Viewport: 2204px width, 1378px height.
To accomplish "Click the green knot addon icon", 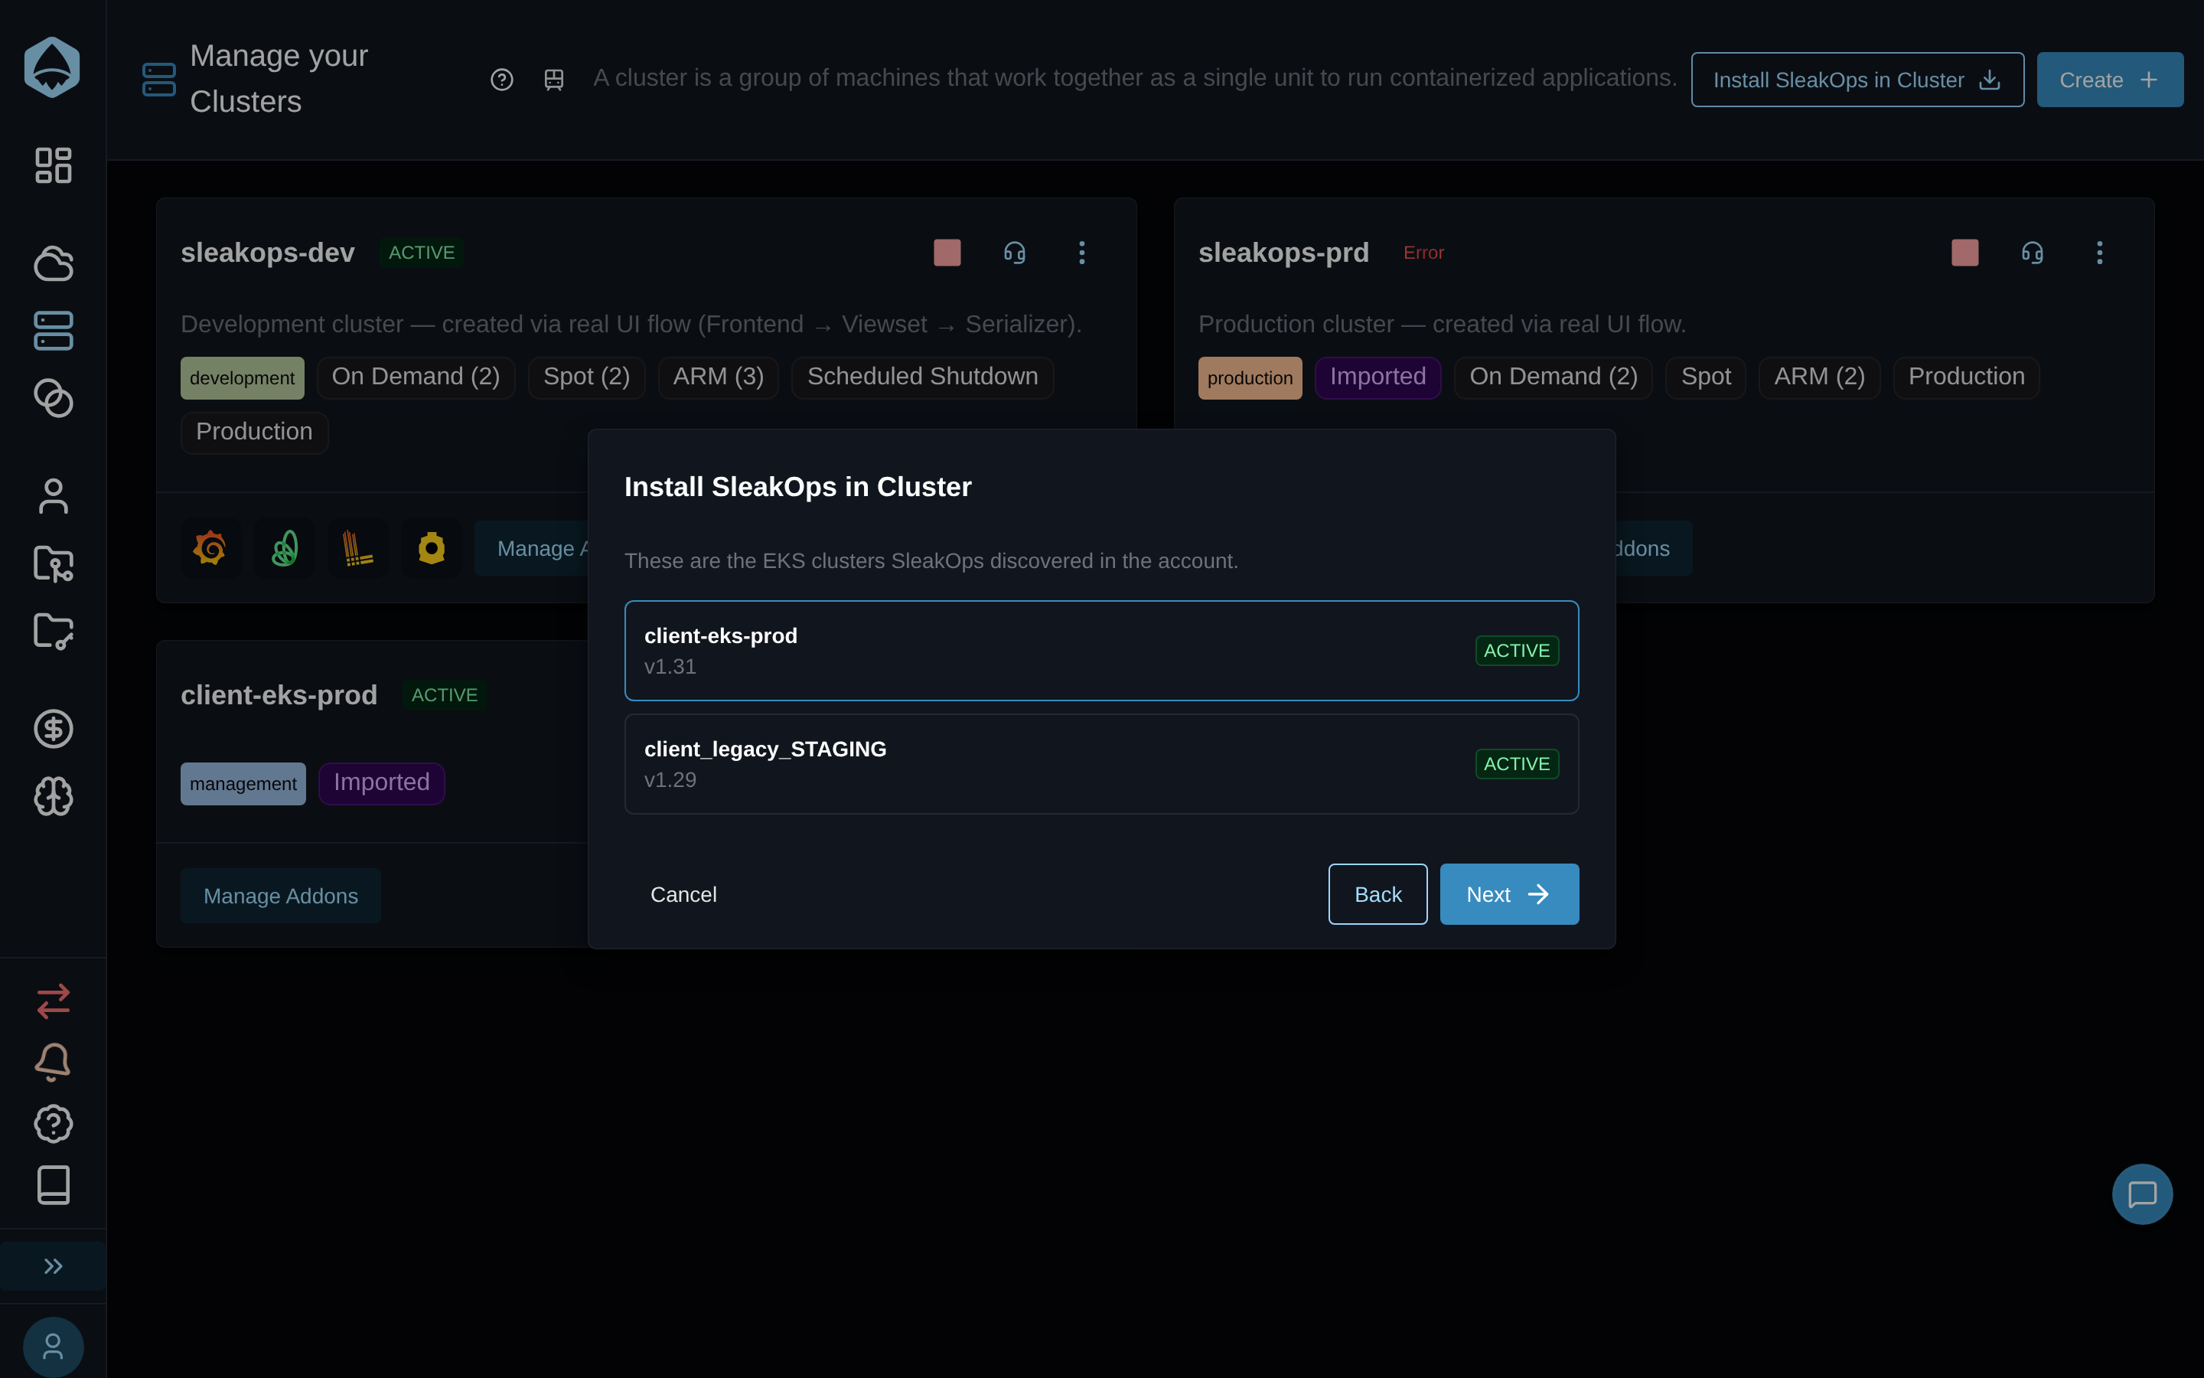I will pos(284,547).
